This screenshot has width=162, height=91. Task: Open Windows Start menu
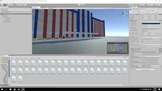pyautogui.click(x=2, y=89)
